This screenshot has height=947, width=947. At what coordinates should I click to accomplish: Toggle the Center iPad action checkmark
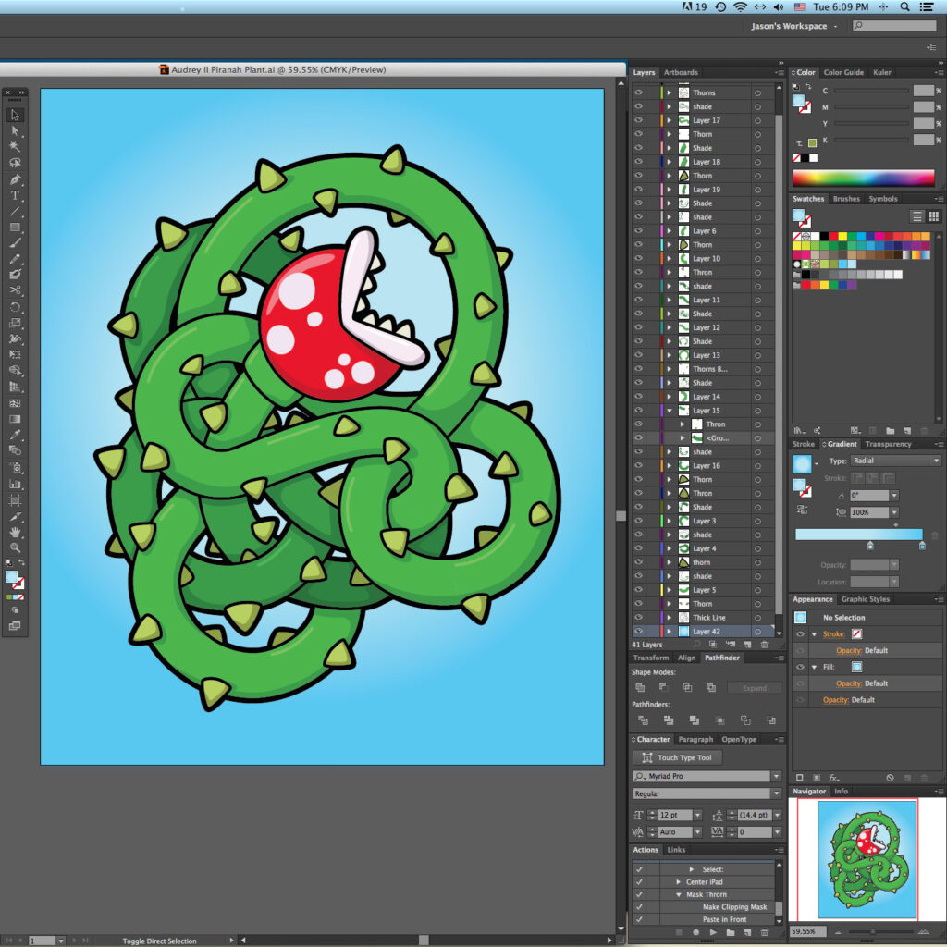pyautogui.click(x=639, y=882)
